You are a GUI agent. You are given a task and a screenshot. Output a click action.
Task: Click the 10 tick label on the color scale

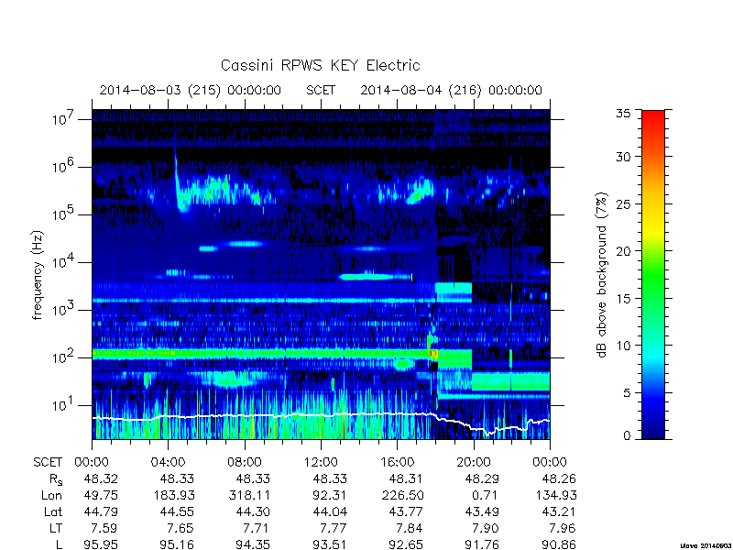(x=623, y=346)
